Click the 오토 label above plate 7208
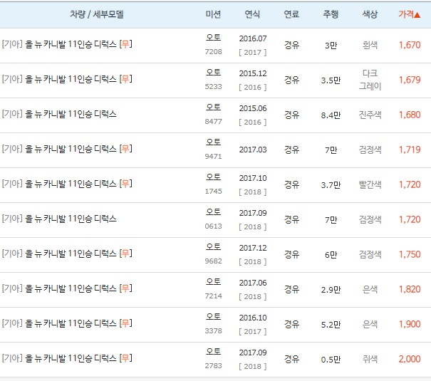Screen dimensions: 431x381 (x=213, y=37)
